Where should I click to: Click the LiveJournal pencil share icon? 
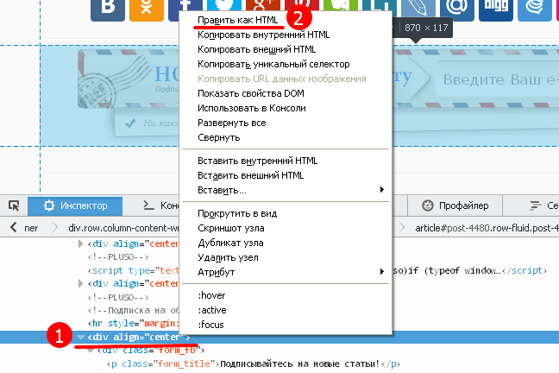click(x=418, y=9)
